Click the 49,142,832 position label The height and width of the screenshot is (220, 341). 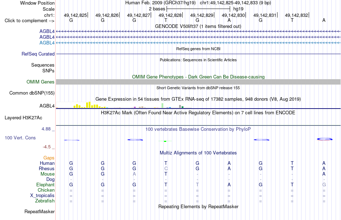click(296, 15)
